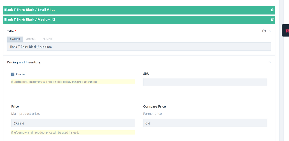Collapse the Pricing and Inventory section
The height and width of the screenshot is (141, 289).
[x=270, y=62]
